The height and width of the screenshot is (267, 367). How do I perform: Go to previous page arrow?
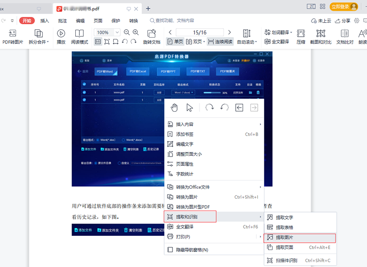pos(170,32)
